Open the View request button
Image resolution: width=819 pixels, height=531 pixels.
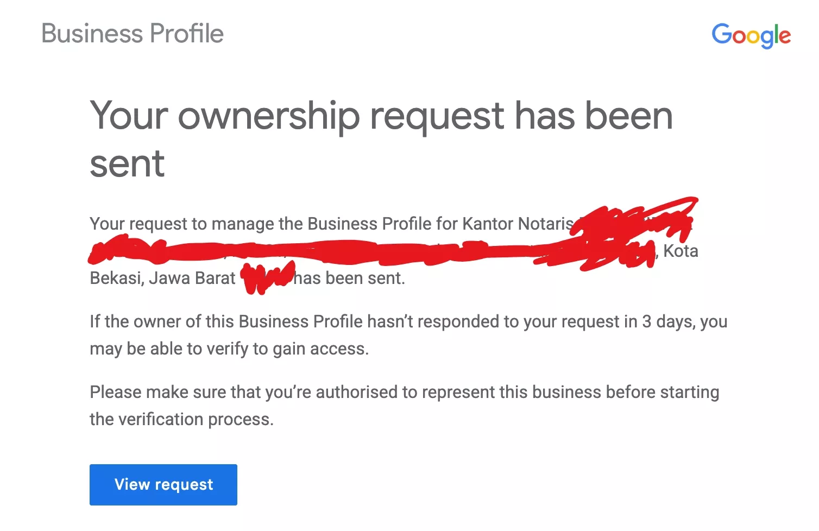(x=163, y=484)
